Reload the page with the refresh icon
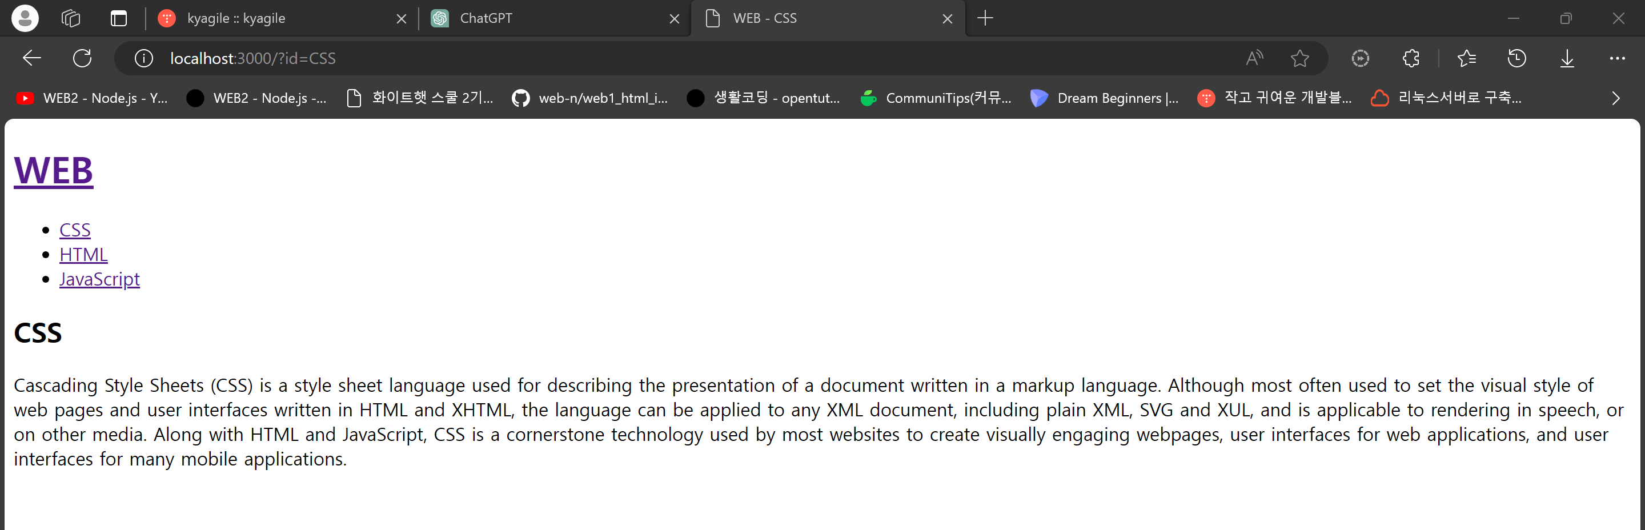 (82, 59)
